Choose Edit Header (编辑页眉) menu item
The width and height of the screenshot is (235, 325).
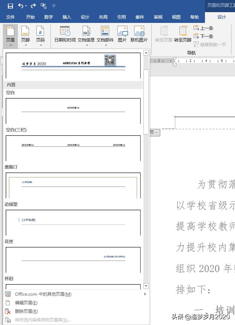(x=26, y=303)
